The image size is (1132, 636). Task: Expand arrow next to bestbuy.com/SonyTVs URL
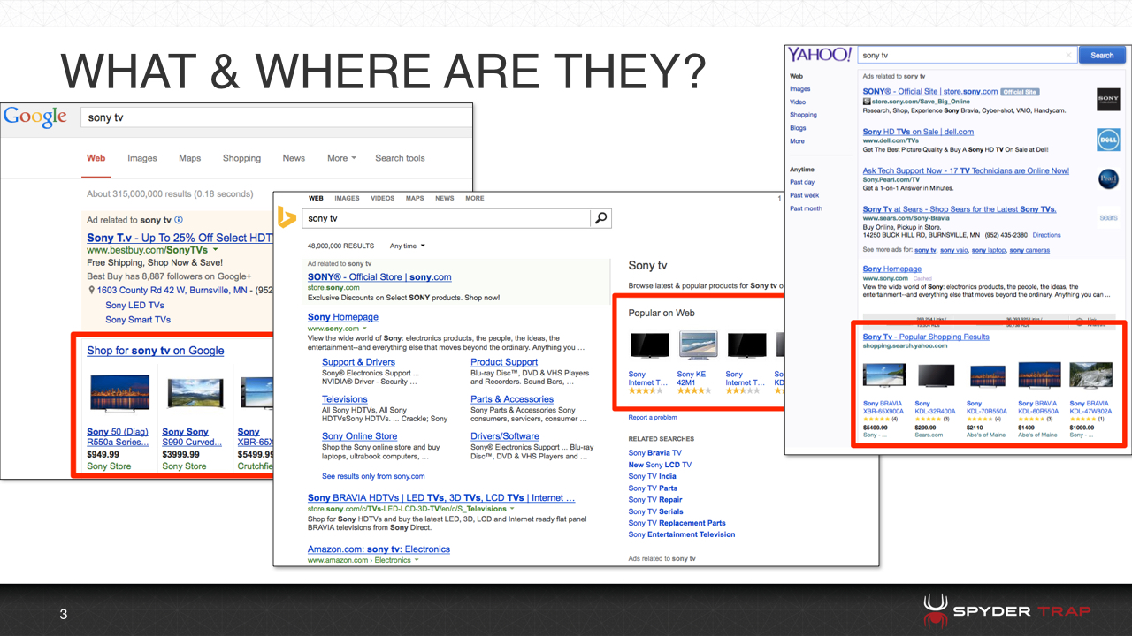(x=216, y=251)
